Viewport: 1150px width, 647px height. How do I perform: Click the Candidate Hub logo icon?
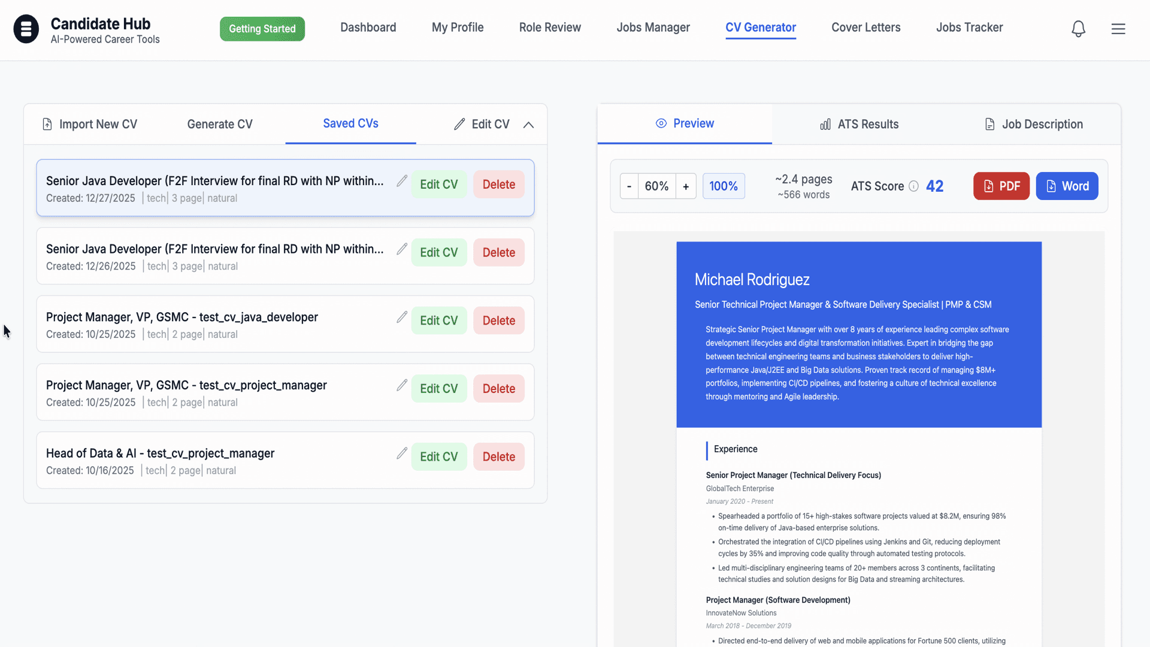coord(26,29)
